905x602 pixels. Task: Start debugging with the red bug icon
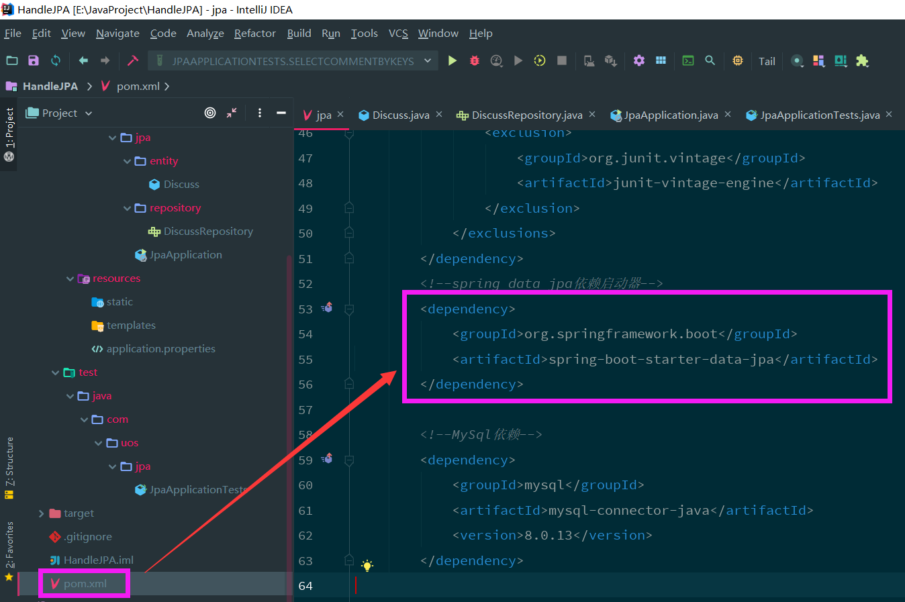click(475, 61)
